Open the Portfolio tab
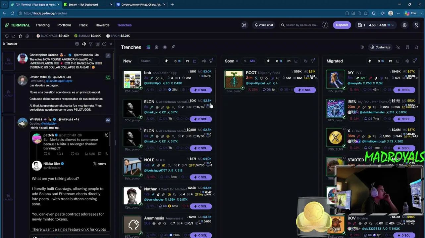This screenshot has height=238, width=425. 64,25
